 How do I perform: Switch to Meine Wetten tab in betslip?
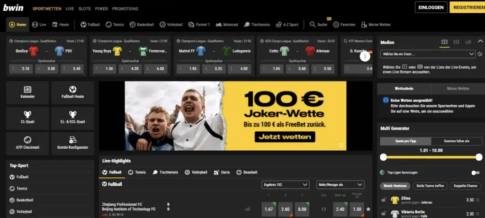(458, 89)
